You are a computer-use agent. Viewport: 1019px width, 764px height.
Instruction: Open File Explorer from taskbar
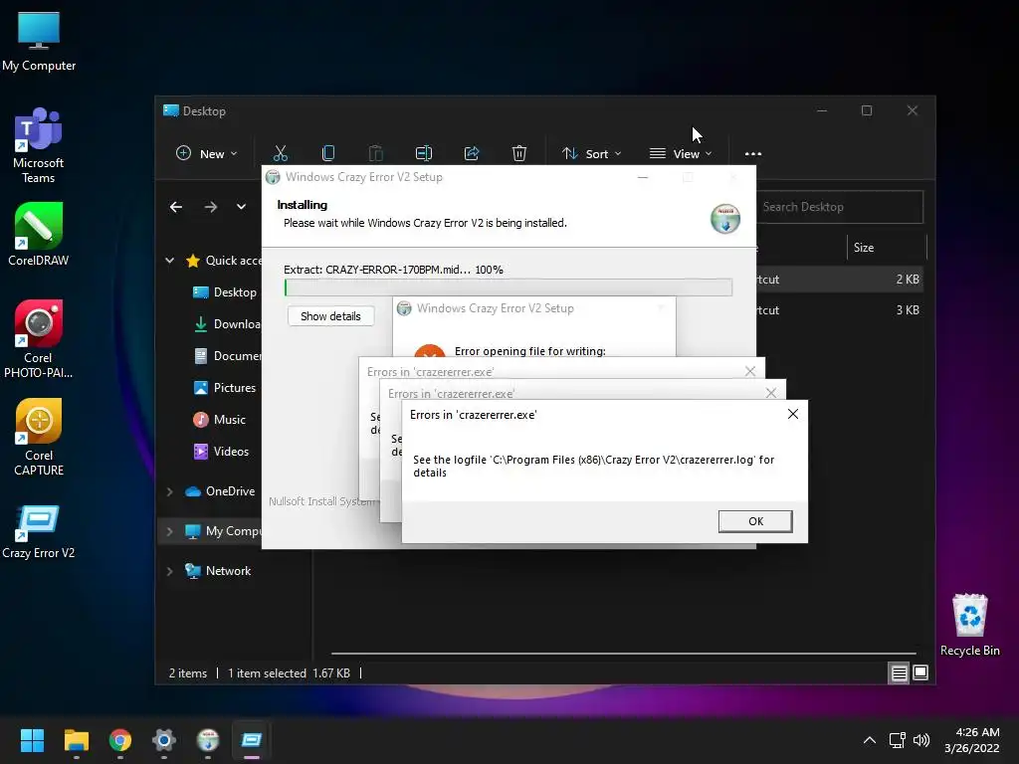[76, 740]
